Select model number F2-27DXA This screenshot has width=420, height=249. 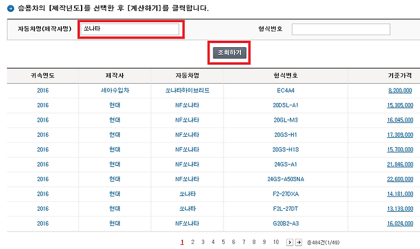click(285, 194)
